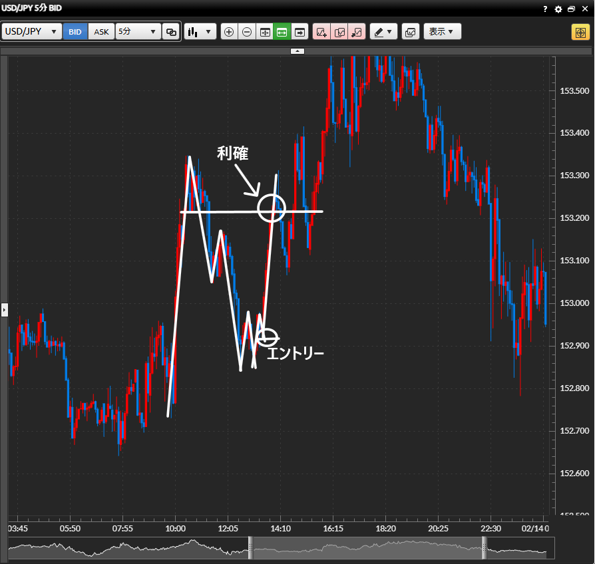Open the 5分 timeframe dropdown

138,32
